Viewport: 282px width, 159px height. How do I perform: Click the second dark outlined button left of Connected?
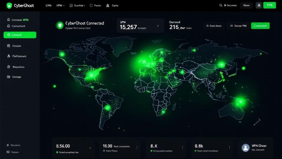click(238, 26)
